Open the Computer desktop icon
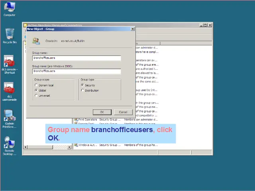This screenshot has width=255, height=191. (9, 8)
